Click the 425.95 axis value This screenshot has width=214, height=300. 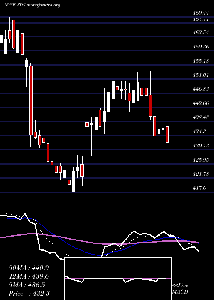tap(200, 160)
